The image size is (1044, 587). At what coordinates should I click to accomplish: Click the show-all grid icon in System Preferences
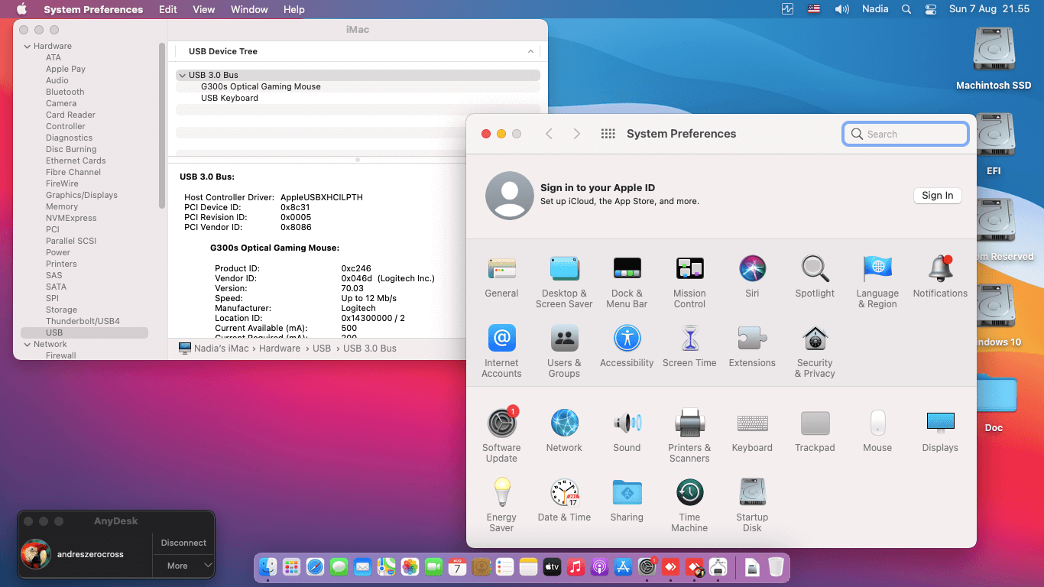(608, 134)
